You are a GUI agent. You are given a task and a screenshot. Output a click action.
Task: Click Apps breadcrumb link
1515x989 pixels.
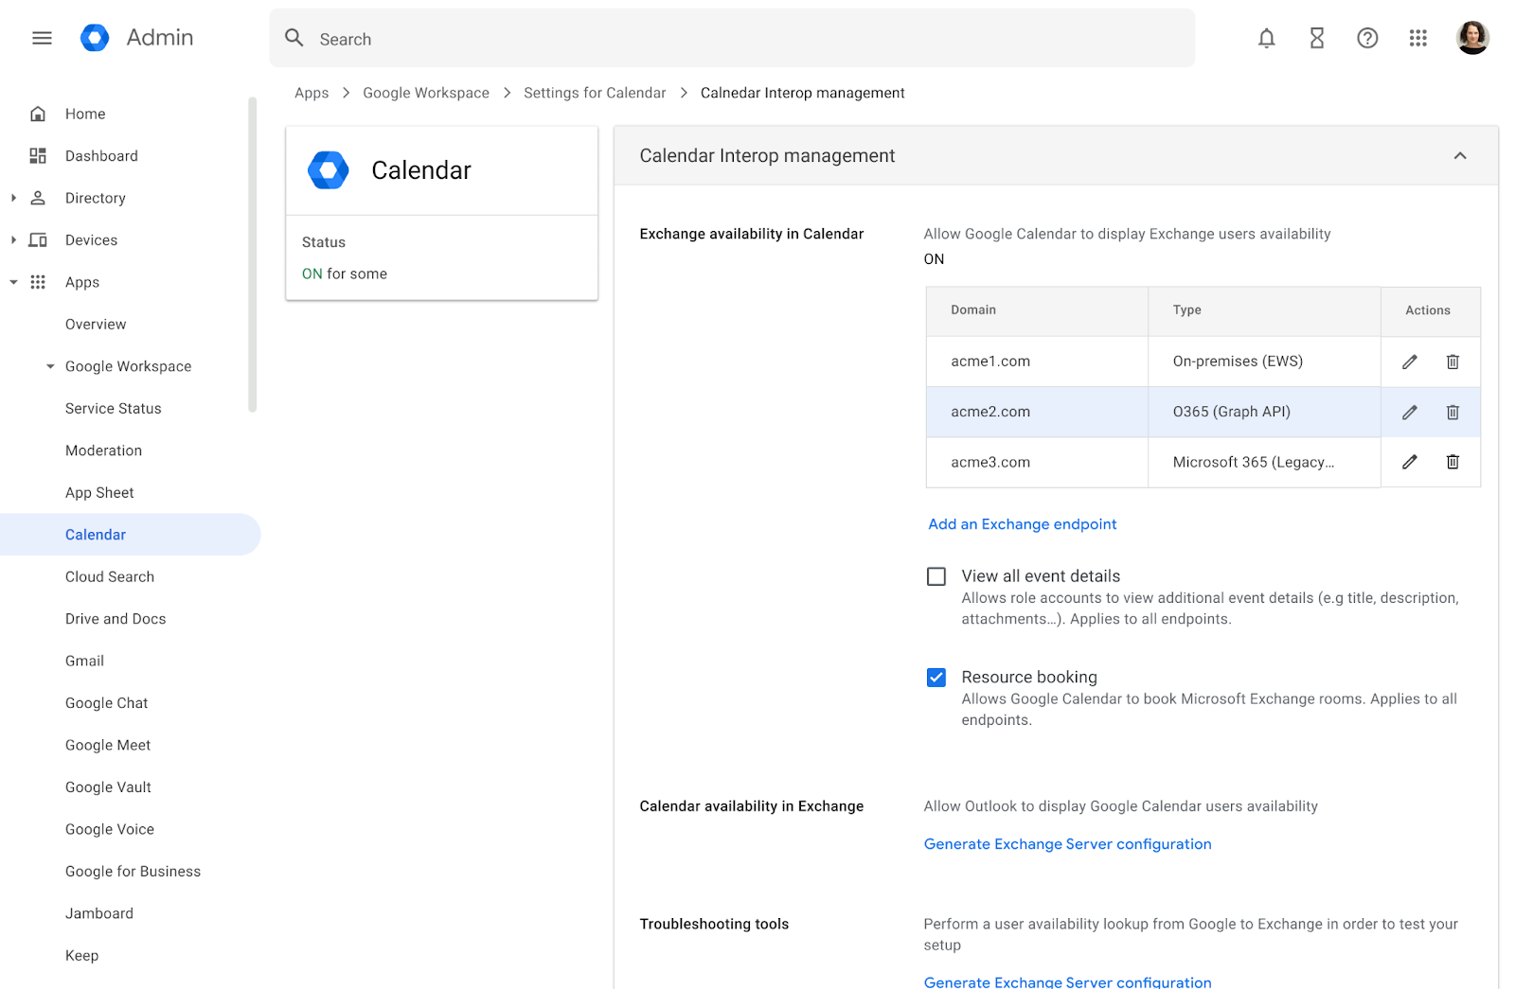[312, 93]
